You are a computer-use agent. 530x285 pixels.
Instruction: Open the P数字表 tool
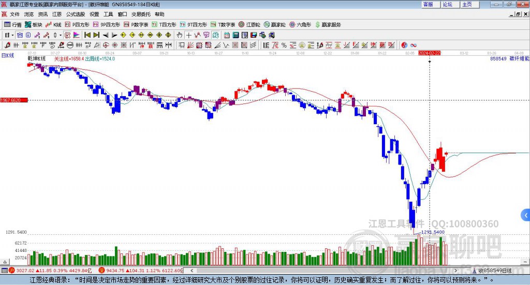point(136,25)
